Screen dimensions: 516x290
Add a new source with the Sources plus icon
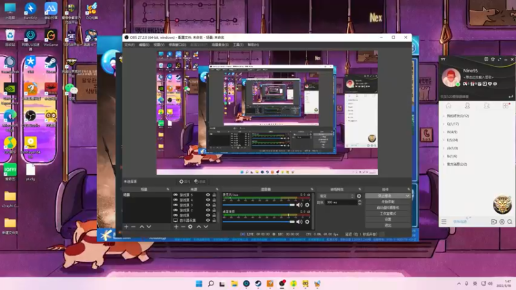coord(176,227)
